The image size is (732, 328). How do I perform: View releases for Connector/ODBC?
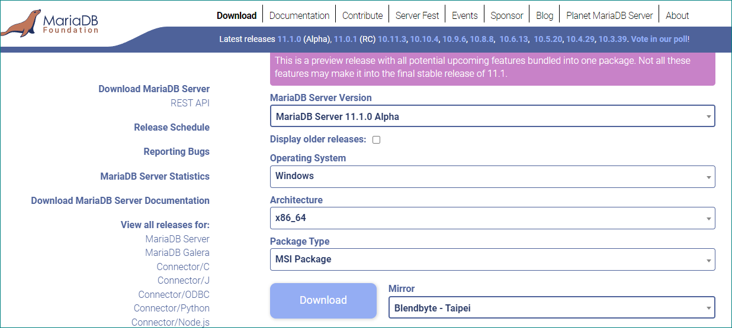pyautogui.click(x=174, y=294)
